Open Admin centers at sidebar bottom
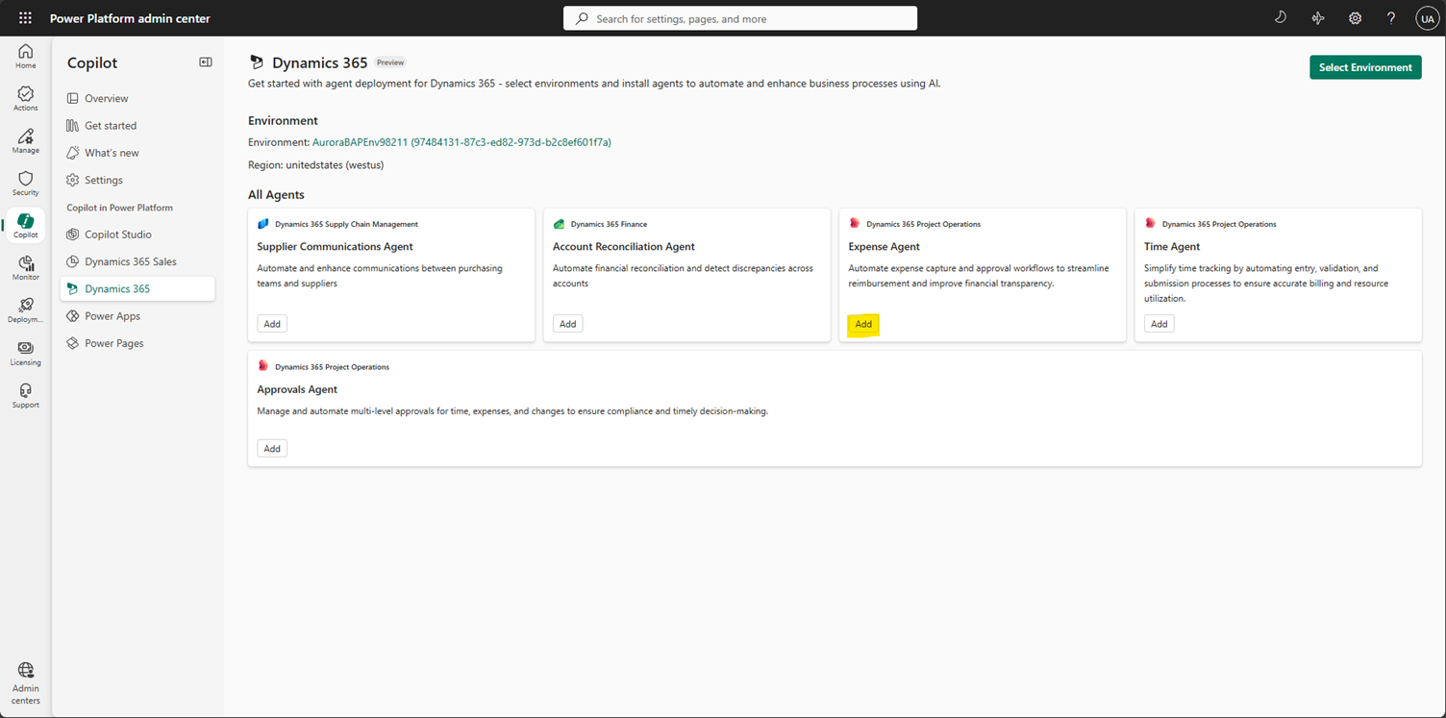This screenshot has height=718, width=1446. pos(25,682)
